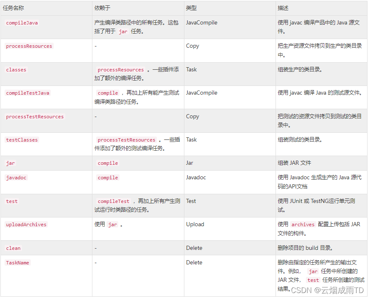Click description 删除项目的 build 目录
The image size is (370, 298).
(x=305, y=248)
